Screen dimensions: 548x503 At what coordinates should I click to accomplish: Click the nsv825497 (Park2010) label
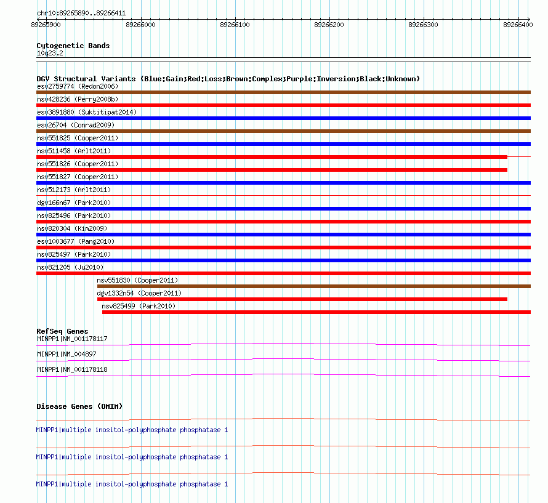click(74, 254)
